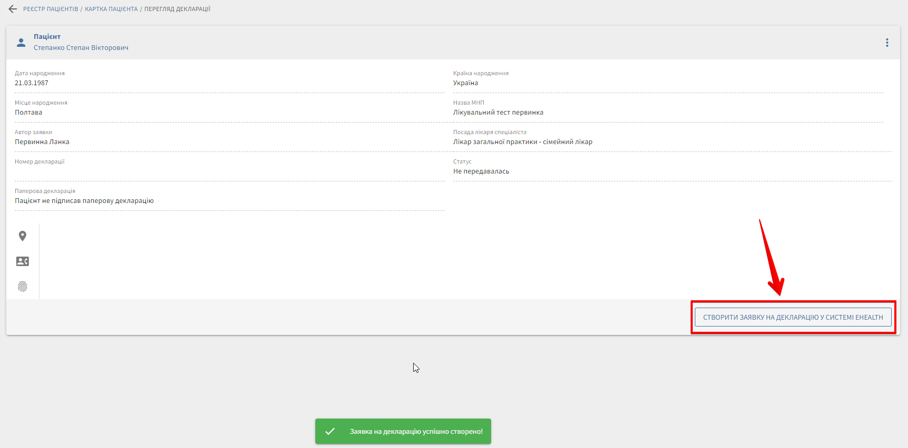Open the three-dot patient options menu
The image size is (908, 448).
[887, 43]
